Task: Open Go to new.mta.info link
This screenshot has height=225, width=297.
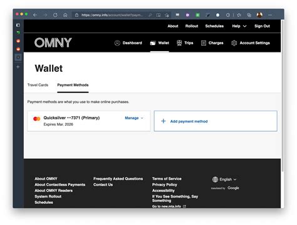Action: coord(167,206)
